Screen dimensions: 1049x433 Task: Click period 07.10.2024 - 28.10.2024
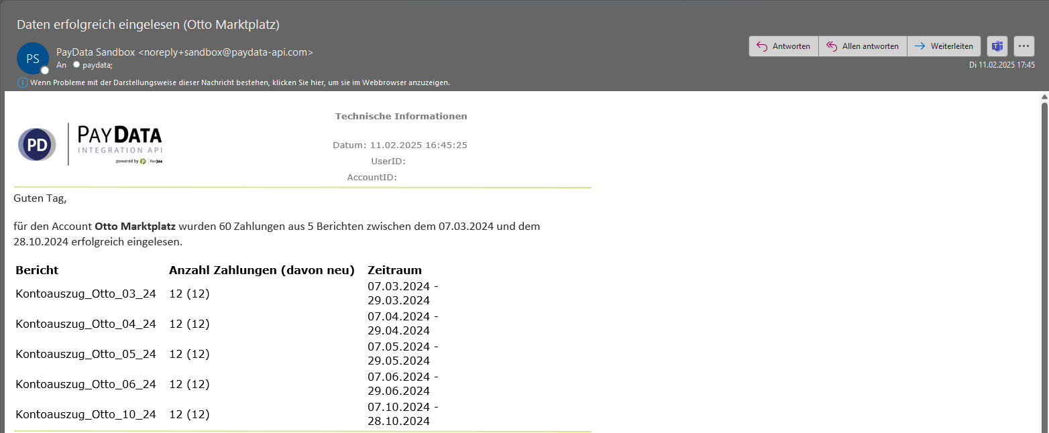(x=403, y=414)
